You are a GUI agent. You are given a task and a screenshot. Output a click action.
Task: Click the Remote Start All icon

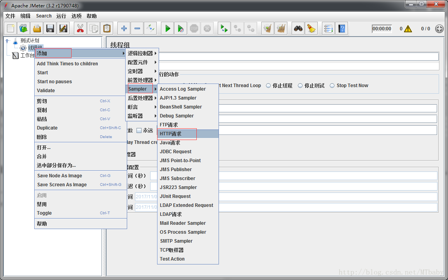(224, 28)
